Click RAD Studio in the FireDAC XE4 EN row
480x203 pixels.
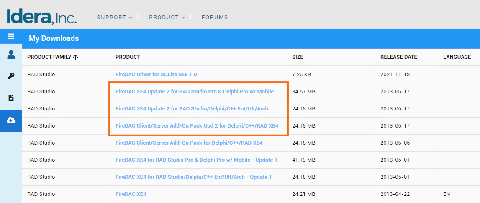pyautogui.click(x=41, y=194)
